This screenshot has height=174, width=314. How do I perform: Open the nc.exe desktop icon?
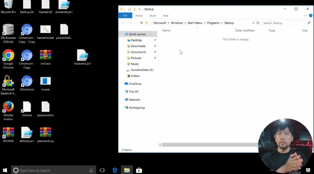[45, 81]
